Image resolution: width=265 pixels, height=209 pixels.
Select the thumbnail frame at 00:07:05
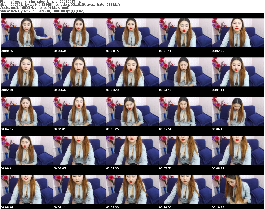(x=80, y=151)
